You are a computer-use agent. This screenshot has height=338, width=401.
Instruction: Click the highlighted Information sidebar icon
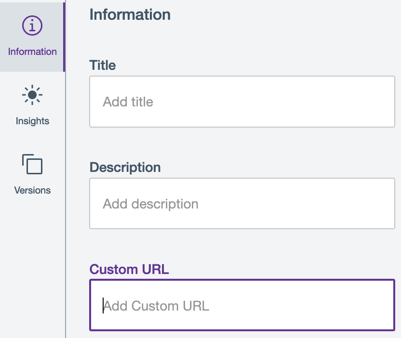(32, 26)
